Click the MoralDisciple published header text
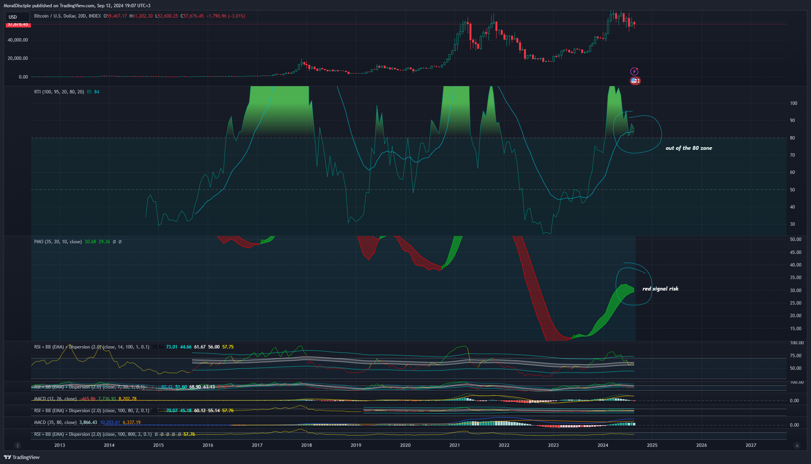 coord(77,6)
